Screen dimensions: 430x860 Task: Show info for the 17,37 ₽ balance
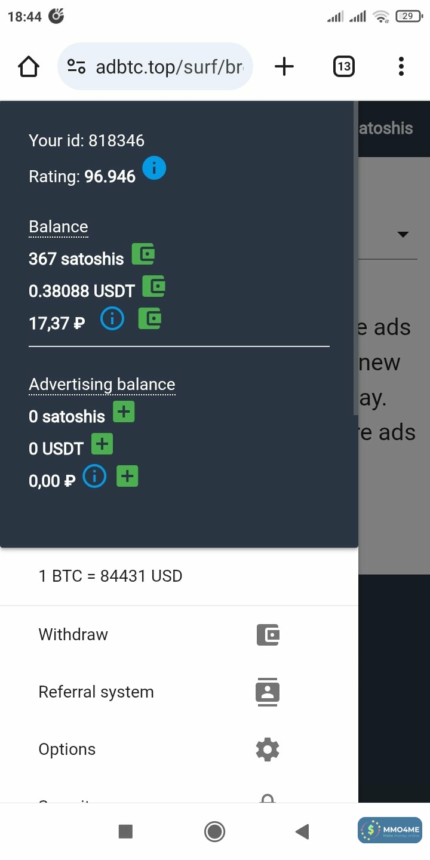click(x=112, y=319)
